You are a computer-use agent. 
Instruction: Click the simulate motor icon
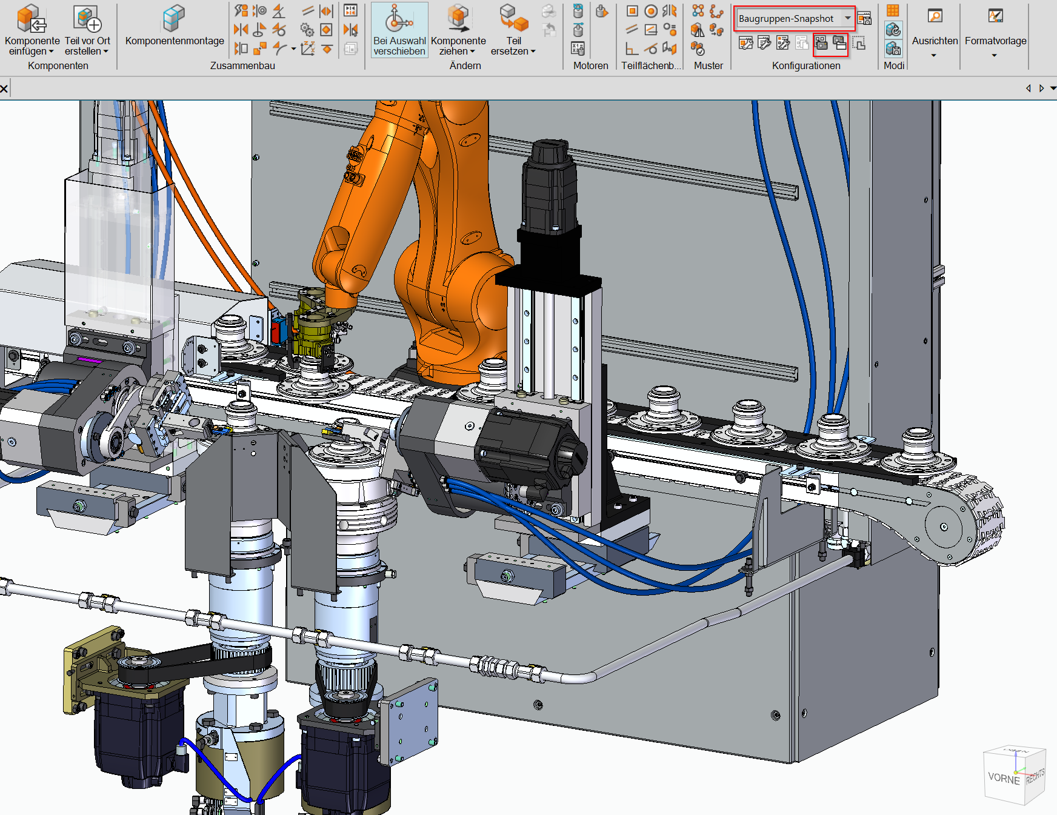[x=601, y=10]
